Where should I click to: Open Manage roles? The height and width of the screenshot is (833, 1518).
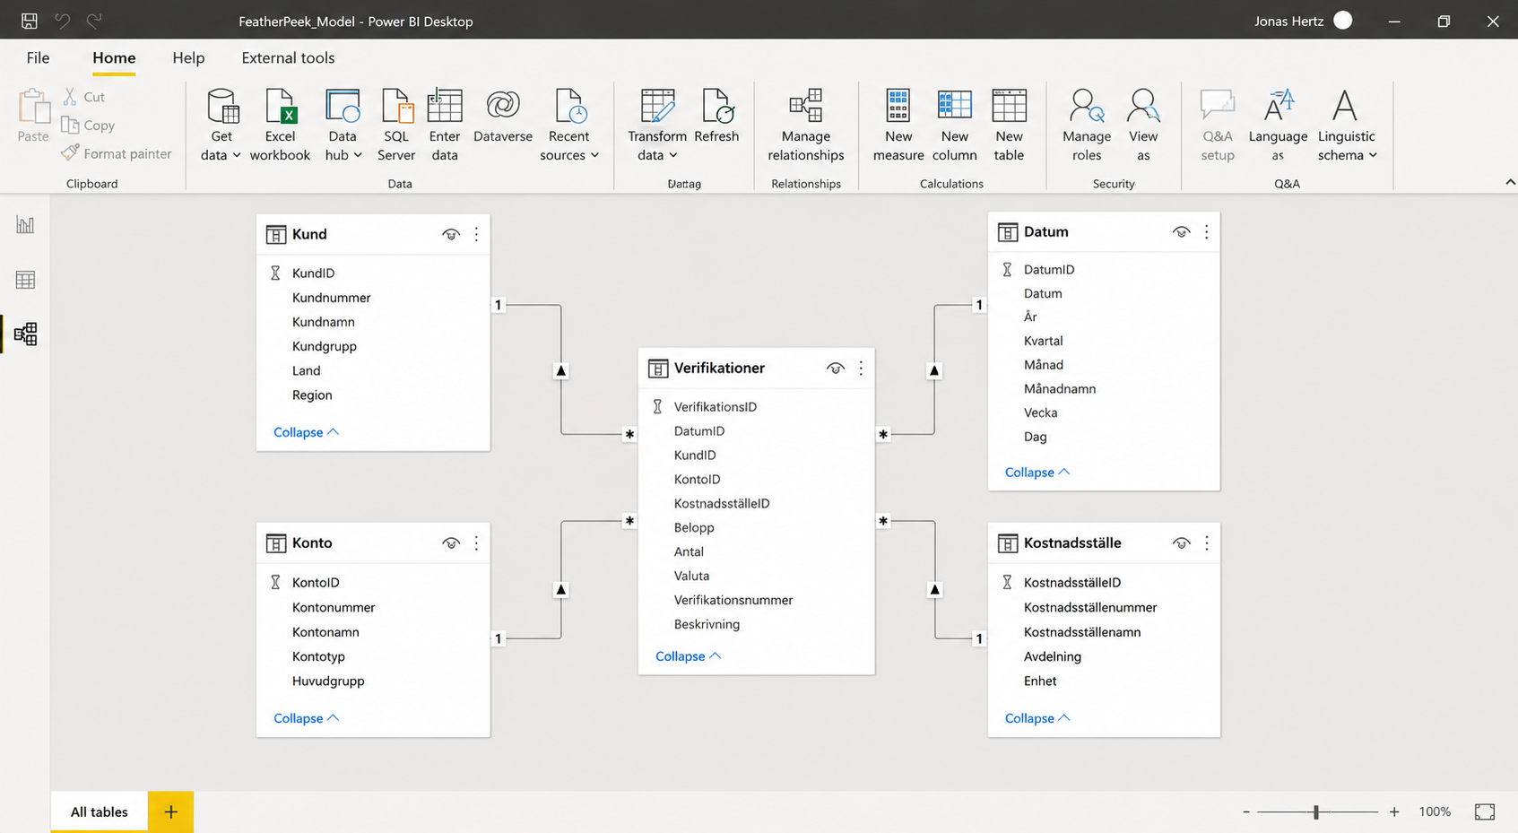pos(1087,125)
